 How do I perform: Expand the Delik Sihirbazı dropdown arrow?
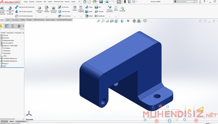(47, 17)
